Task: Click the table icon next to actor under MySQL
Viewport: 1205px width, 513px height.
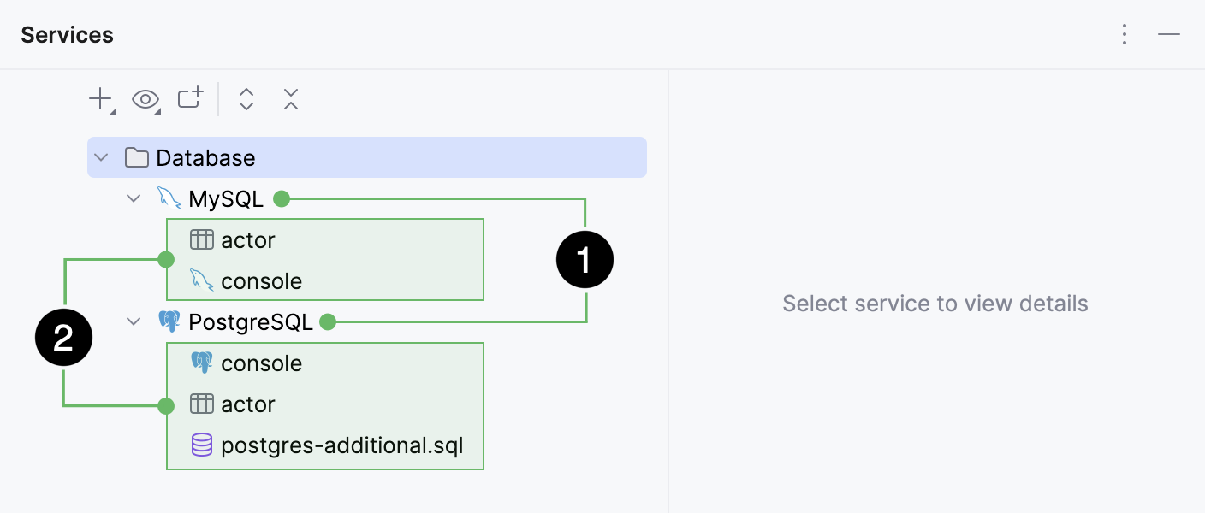Action: point(202,239)
